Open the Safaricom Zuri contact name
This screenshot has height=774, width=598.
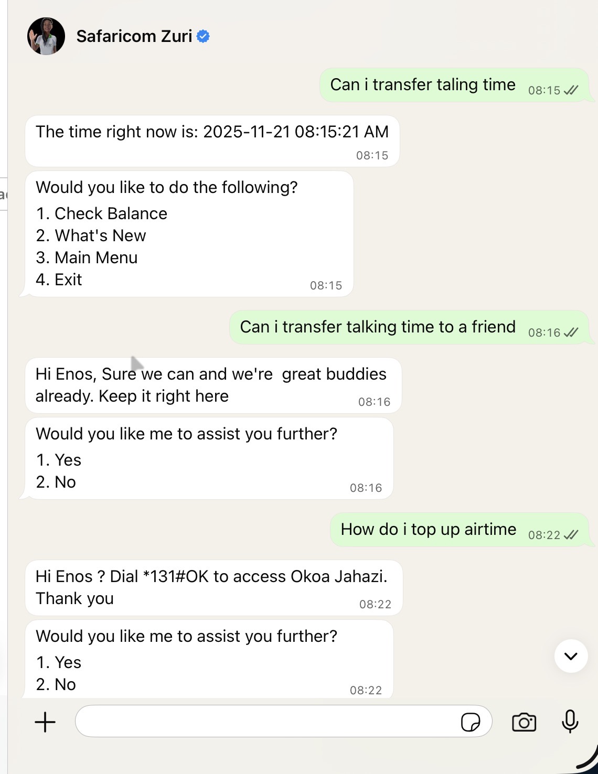(134, 36)
